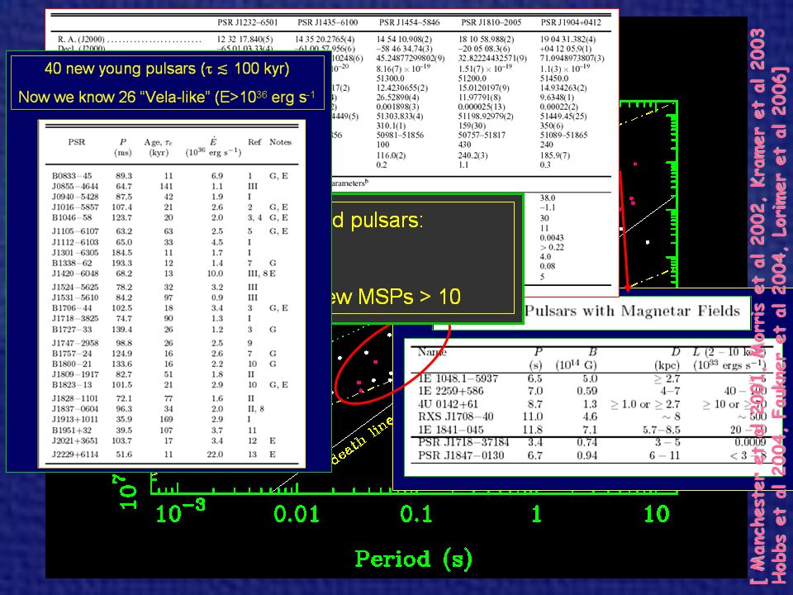The width and height of the screenshot is (793, 595).
Task: Select the '4U 0142+61' entry
Action: tap(448, 404)
